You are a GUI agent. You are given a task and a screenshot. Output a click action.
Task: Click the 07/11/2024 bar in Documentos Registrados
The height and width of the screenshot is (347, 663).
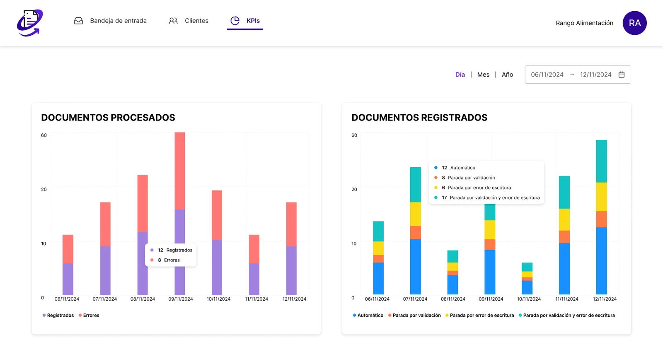point(416,231)
